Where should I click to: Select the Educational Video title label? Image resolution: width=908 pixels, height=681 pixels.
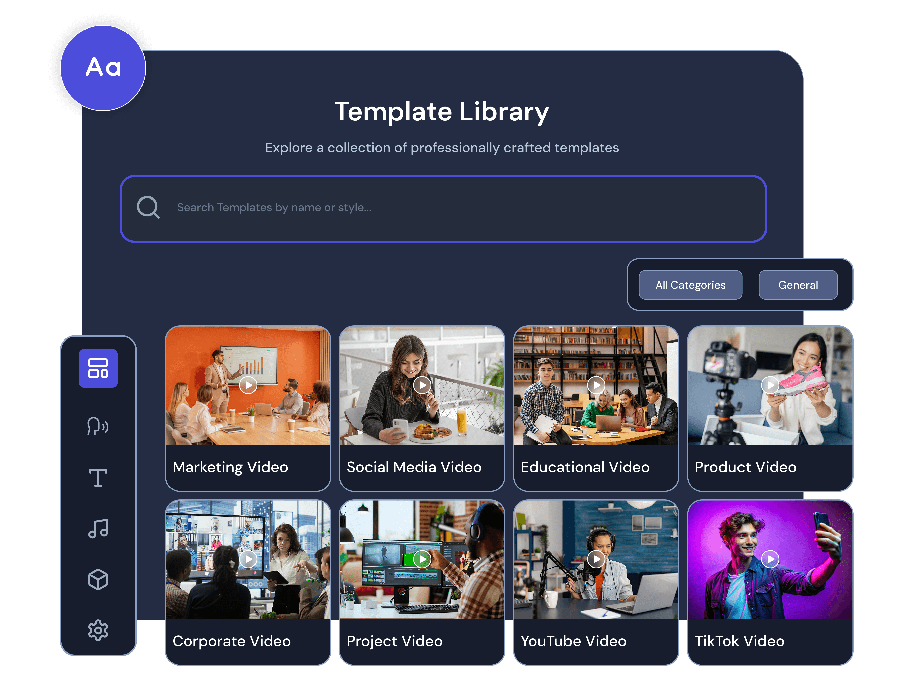(585, 467)
